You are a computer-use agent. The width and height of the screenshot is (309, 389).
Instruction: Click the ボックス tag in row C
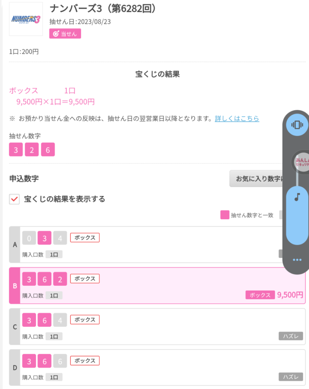[x=85, y=319]
